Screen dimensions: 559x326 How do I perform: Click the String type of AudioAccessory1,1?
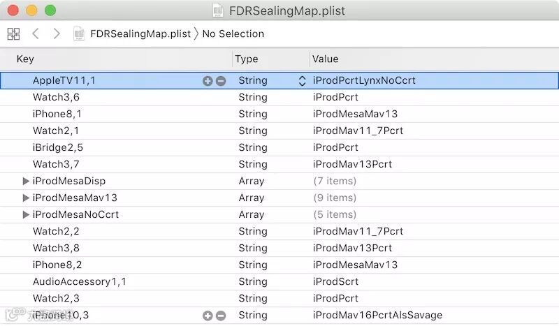pos(253,281)
